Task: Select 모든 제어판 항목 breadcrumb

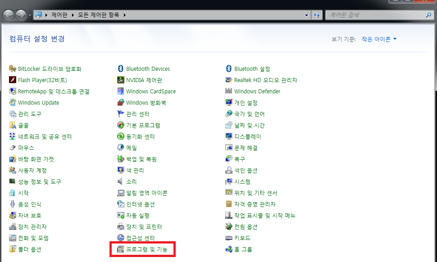Action: pyautogui.click(x=98, y=15)
